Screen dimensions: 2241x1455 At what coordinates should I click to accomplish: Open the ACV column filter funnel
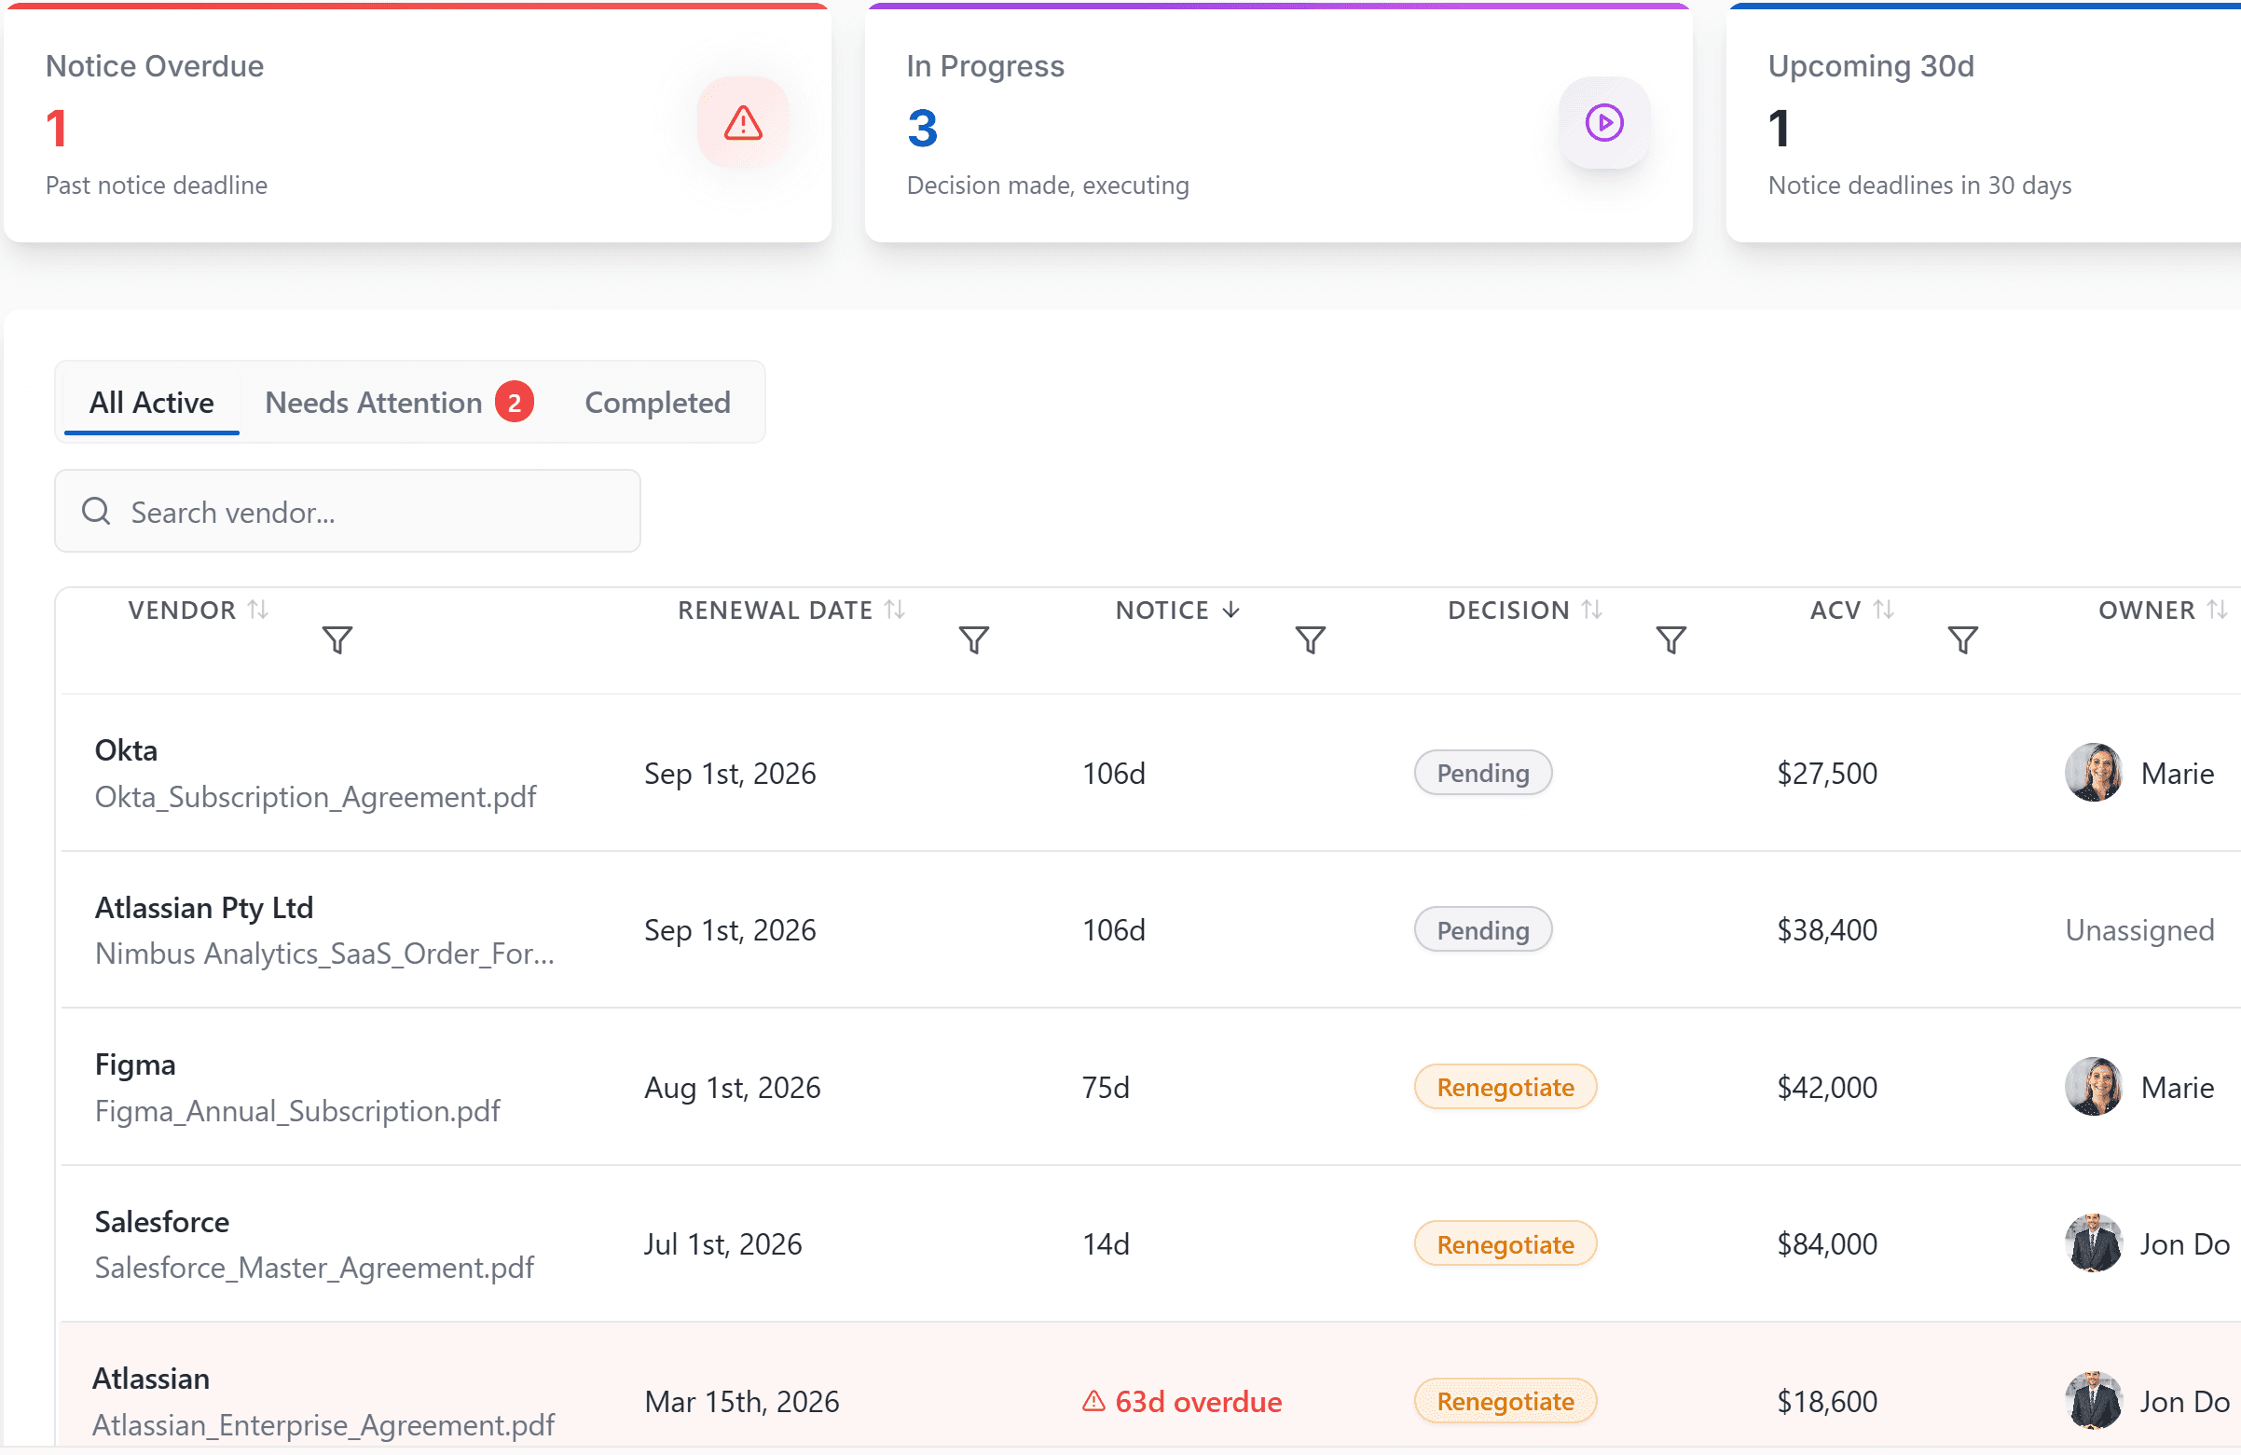click(x=1962, y=640)
